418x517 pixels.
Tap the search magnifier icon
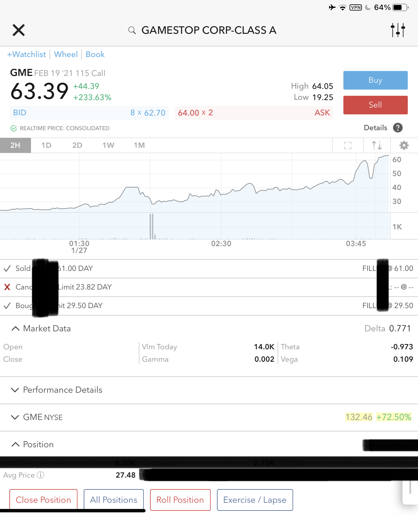pyautogui.click(x=132, y=30)
